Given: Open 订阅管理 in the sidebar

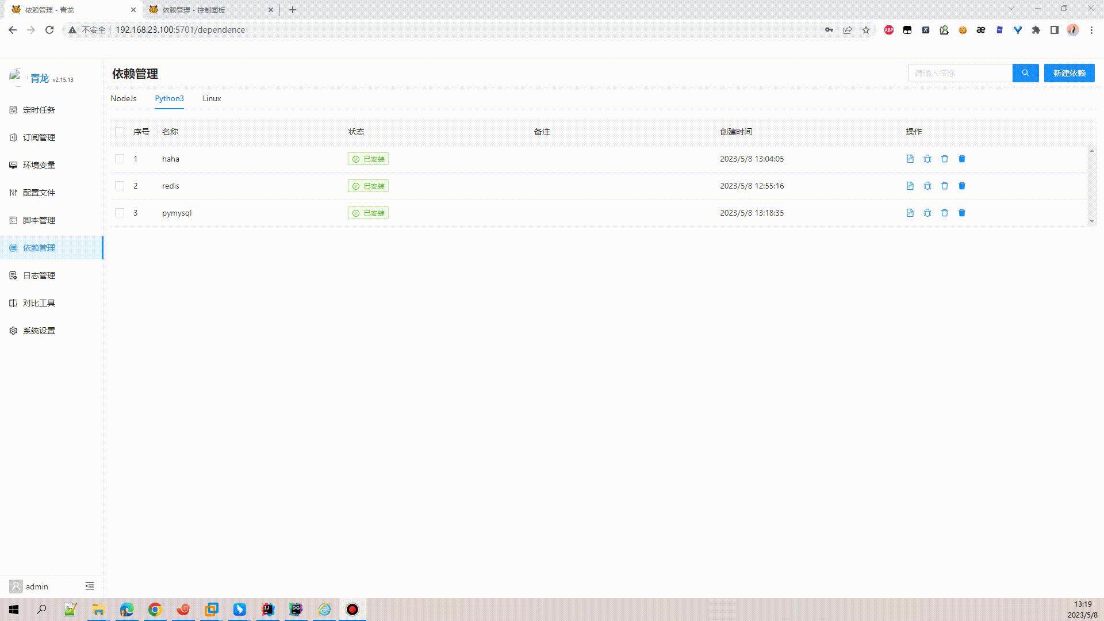Looking at the screenshot, I should (x=52, y=137).
